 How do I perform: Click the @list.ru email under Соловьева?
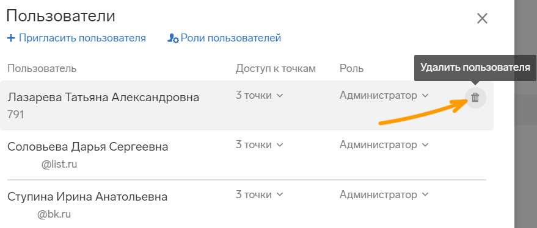(59, 165)
